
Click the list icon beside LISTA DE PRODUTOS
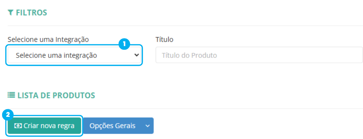(11, 95)
